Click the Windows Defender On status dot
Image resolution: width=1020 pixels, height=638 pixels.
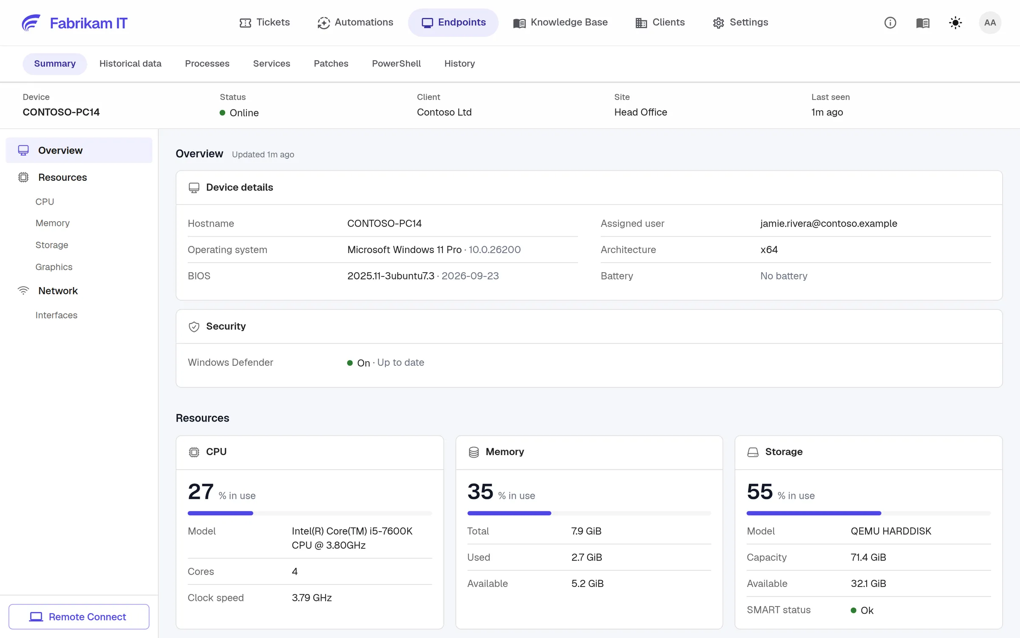pyautogui.click(x=350, y=363)
